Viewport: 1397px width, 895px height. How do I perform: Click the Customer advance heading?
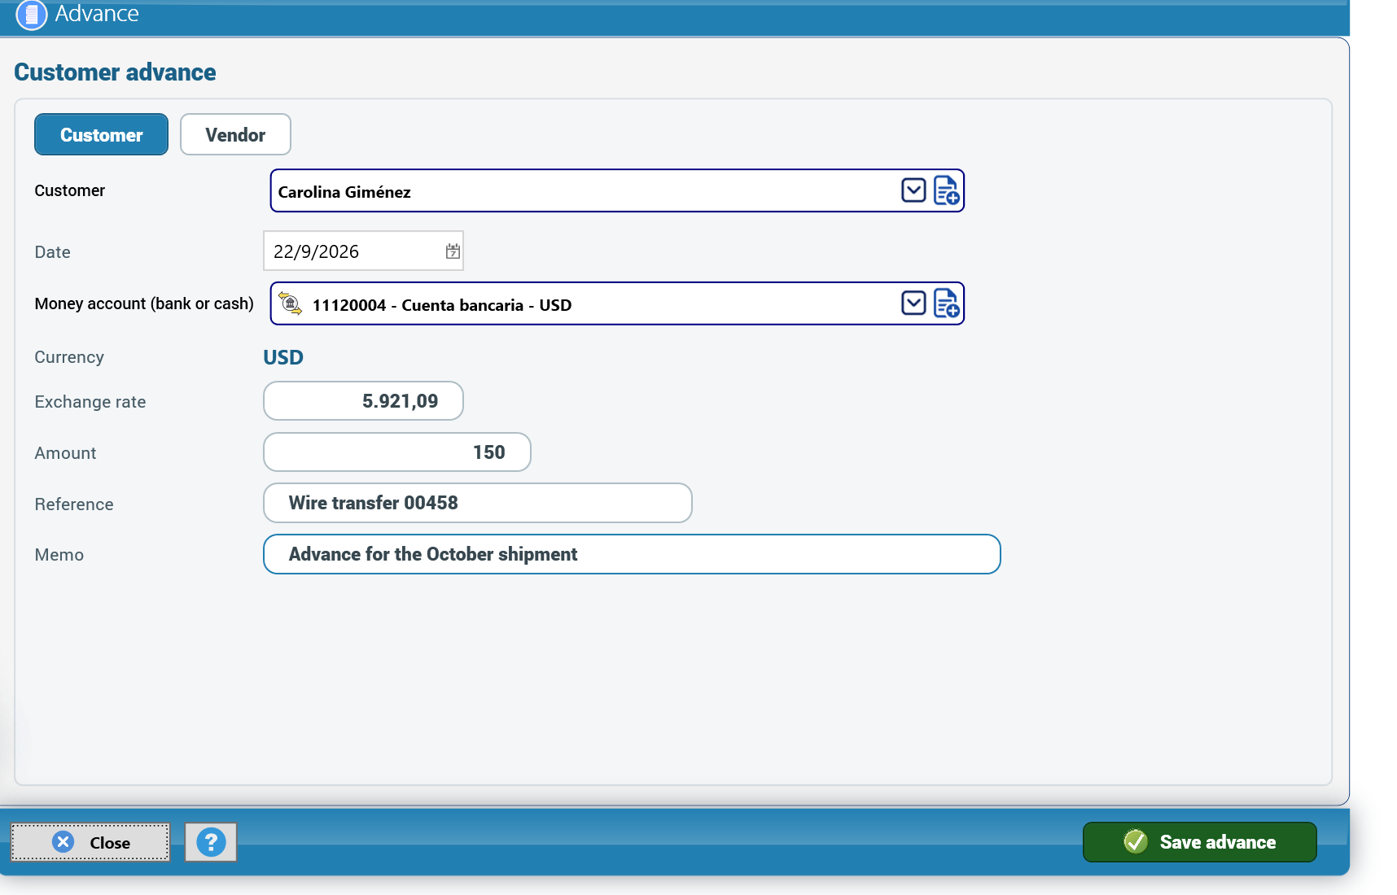pos(115,72)
